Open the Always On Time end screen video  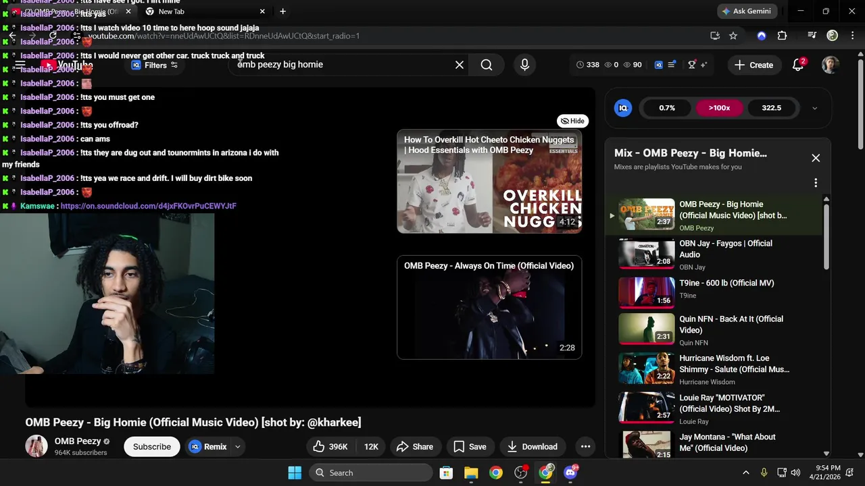(489, 307)
